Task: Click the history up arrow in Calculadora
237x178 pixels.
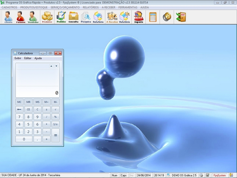Action: point(51,66)
